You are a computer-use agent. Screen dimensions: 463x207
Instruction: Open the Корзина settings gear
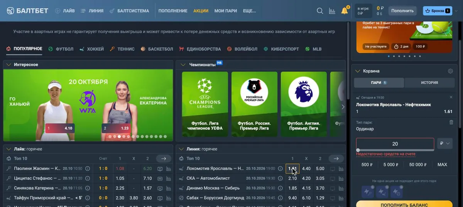(450, 71)
